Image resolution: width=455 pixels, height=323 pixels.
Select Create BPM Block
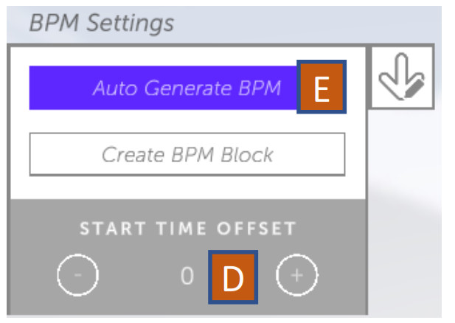coord(187,154)
